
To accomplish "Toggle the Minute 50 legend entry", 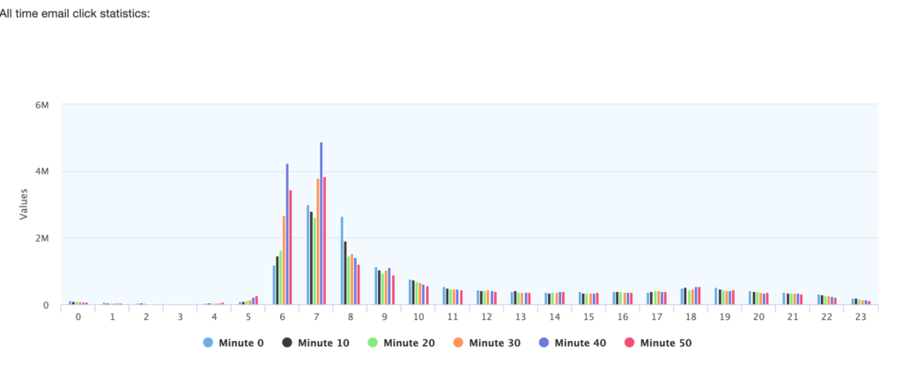I will pyautogui.click(x=657, y=343).
